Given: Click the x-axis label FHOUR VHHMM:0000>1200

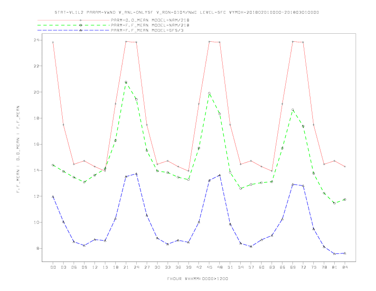Looking at the screenshot, I should click(x=197, y=279).
